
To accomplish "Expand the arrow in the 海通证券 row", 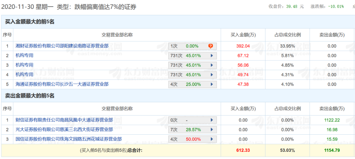I will [212, 84].
